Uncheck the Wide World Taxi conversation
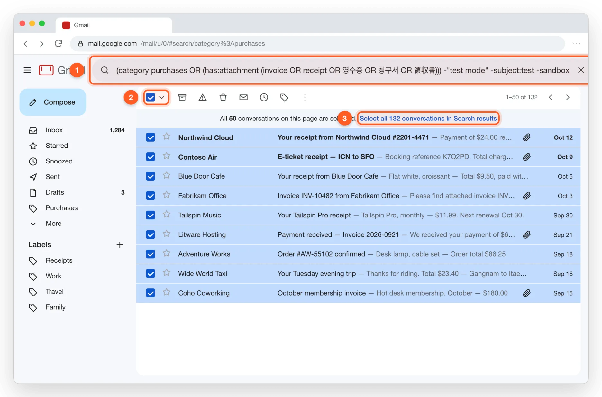This screenshot has height=397, width=602. tap(150, 274)
